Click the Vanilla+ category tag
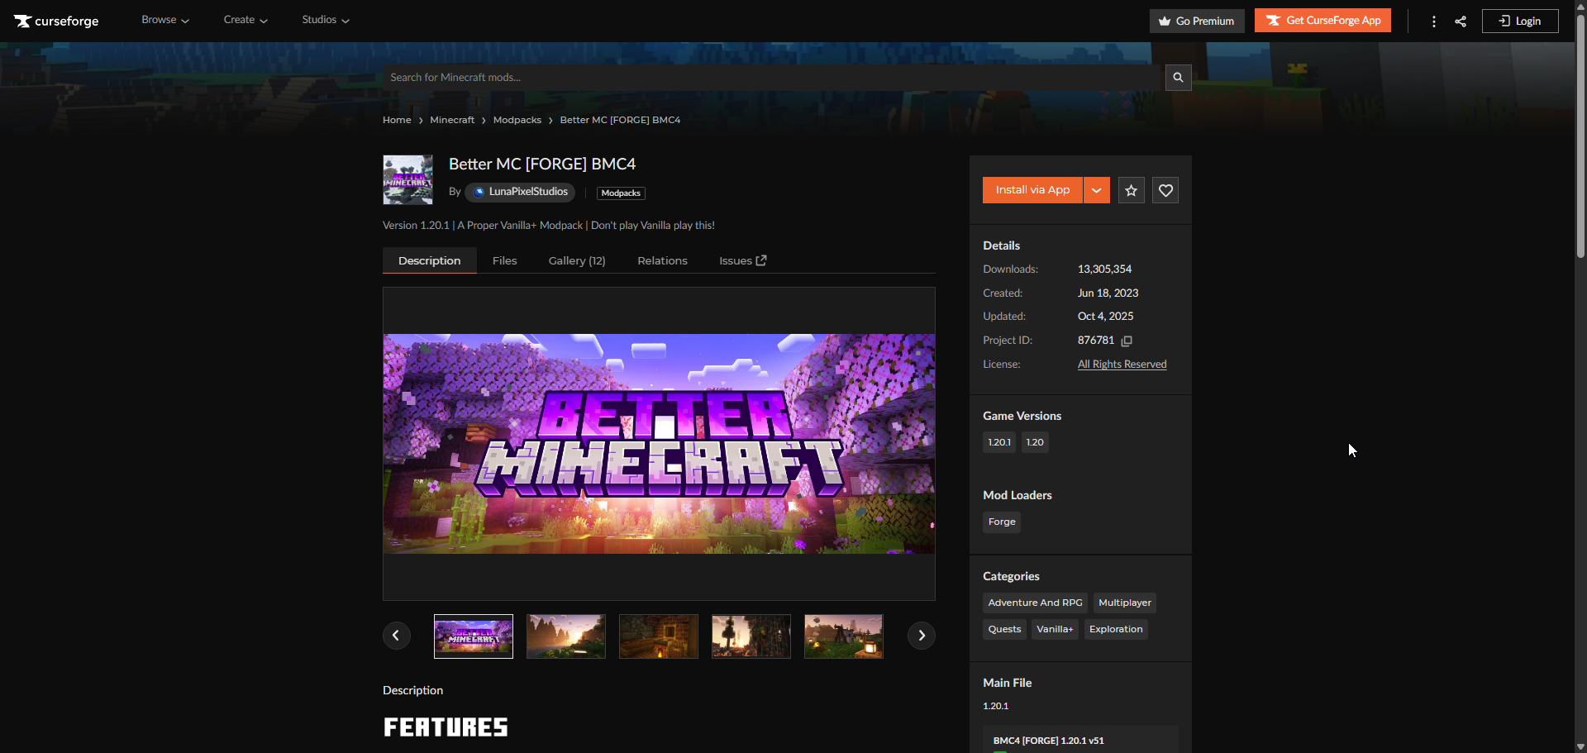This screenshot has width=1587, height=753. coord(1055,630)
